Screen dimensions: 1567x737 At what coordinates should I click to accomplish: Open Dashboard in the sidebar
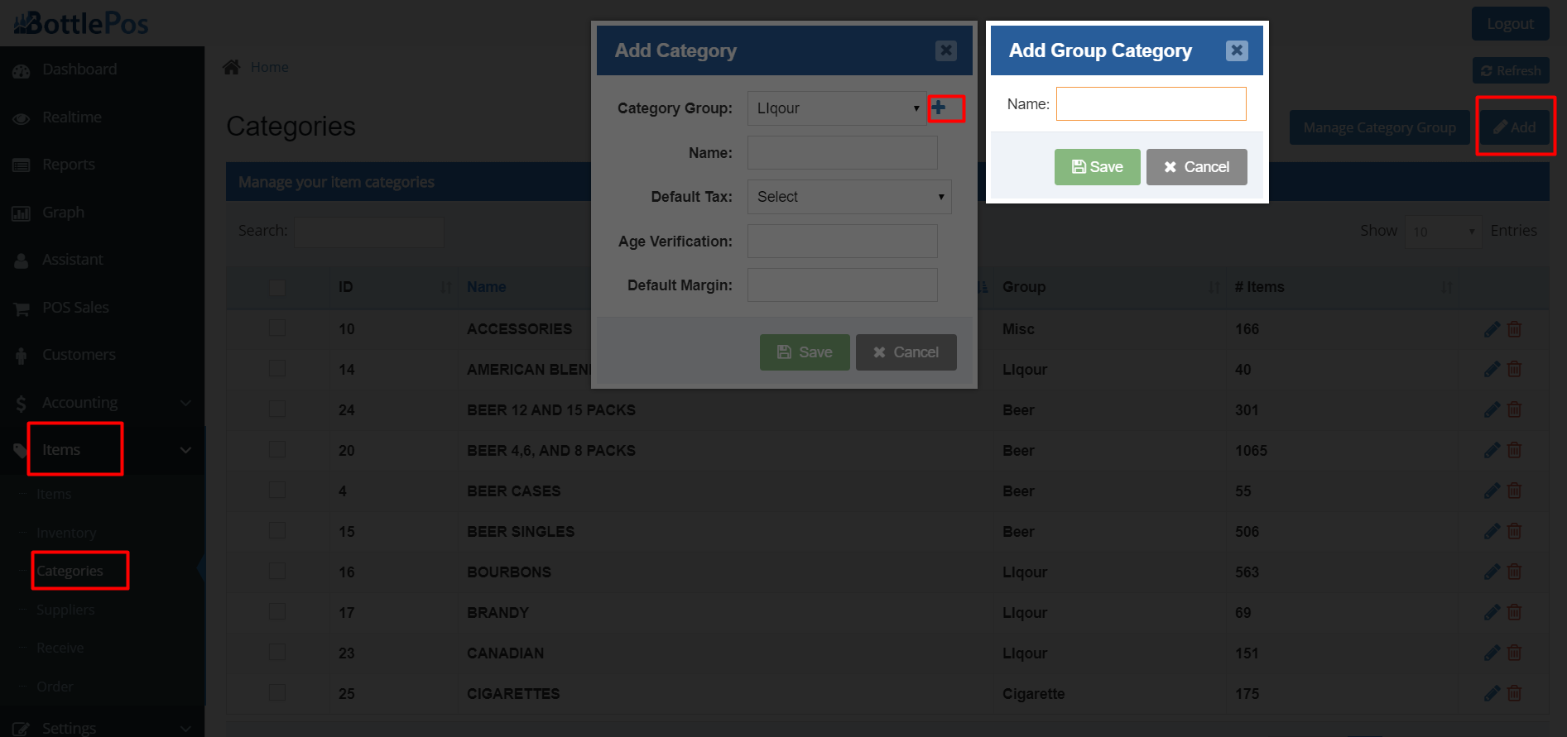click(x=79, y=69)
